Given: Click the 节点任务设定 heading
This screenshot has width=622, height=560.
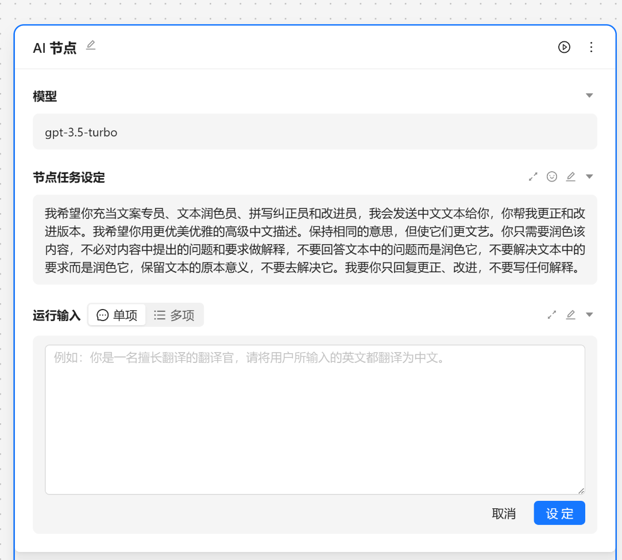Looking at the screenshot, I should (x=68, y=177).
